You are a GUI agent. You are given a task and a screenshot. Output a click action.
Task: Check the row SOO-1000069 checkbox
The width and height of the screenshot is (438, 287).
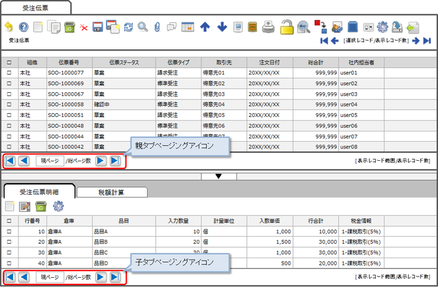coord(9,83)
